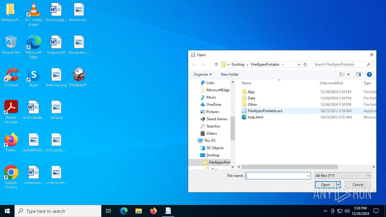
Task: Click Search FileAlyzerPortable box
Action: [x=339, y=64]
